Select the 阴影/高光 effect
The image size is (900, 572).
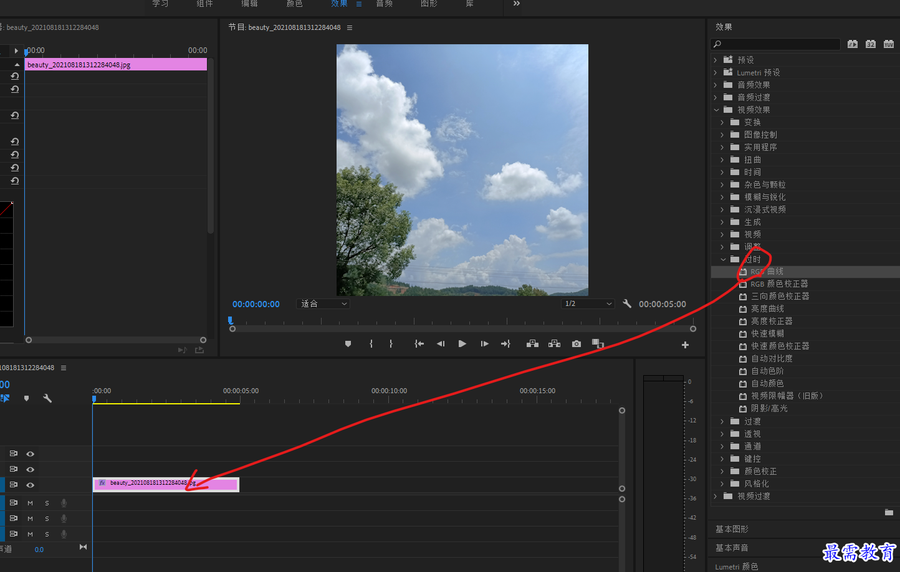pyautogui.click(x=769, y=408)
